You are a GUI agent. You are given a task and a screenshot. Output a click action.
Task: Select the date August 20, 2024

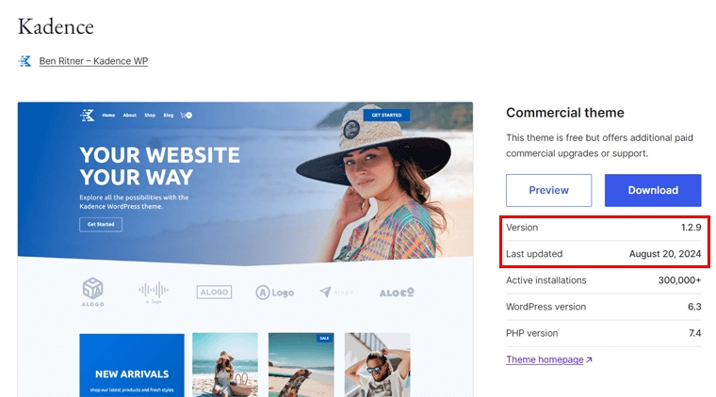[665, 254]
